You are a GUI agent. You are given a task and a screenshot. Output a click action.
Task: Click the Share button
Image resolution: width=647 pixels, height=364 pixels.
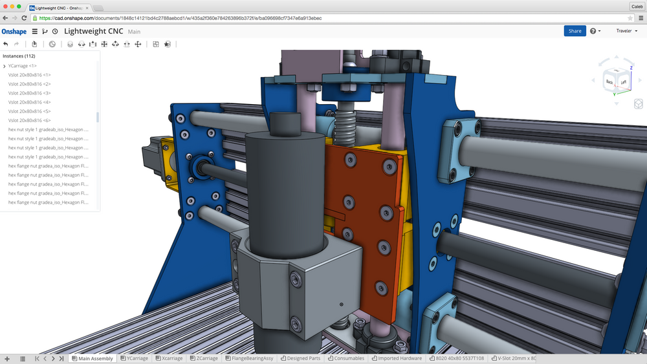point(575,31)
